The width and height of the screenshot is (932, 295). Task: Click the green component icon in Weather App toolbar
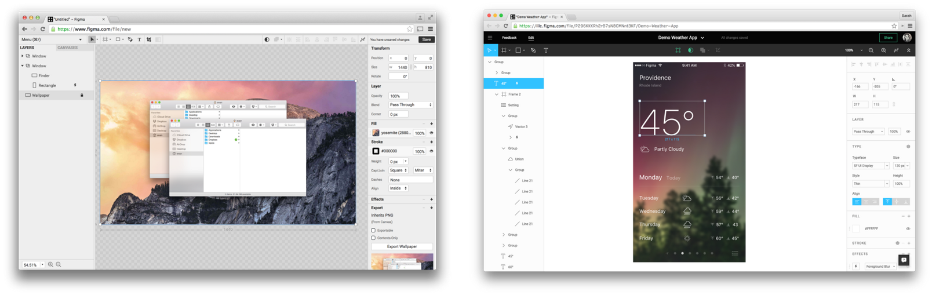[678, 50]
